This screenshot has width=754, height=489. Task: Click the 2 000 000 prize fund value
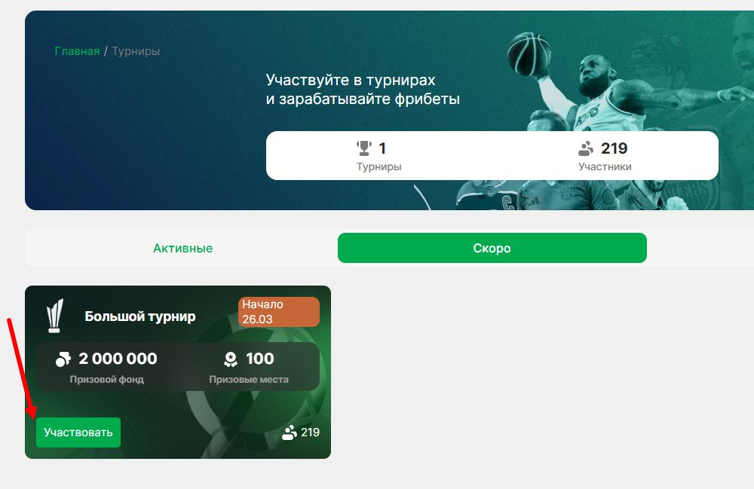118,359
